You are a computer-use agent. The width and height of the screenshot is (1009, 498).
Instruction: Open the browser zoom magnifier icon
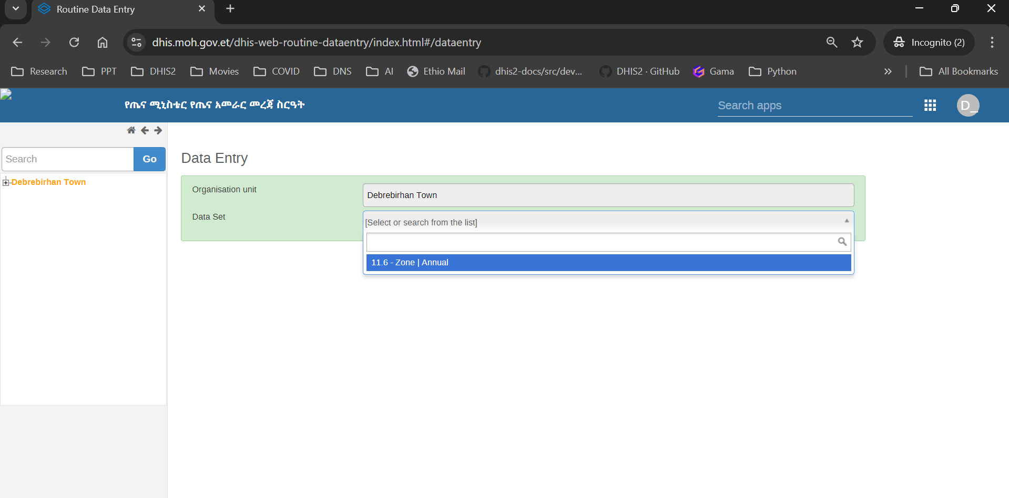point(832,43)
